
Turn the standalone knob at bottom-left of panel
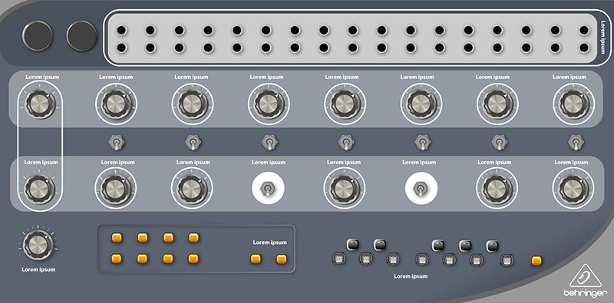pos(38,245)
